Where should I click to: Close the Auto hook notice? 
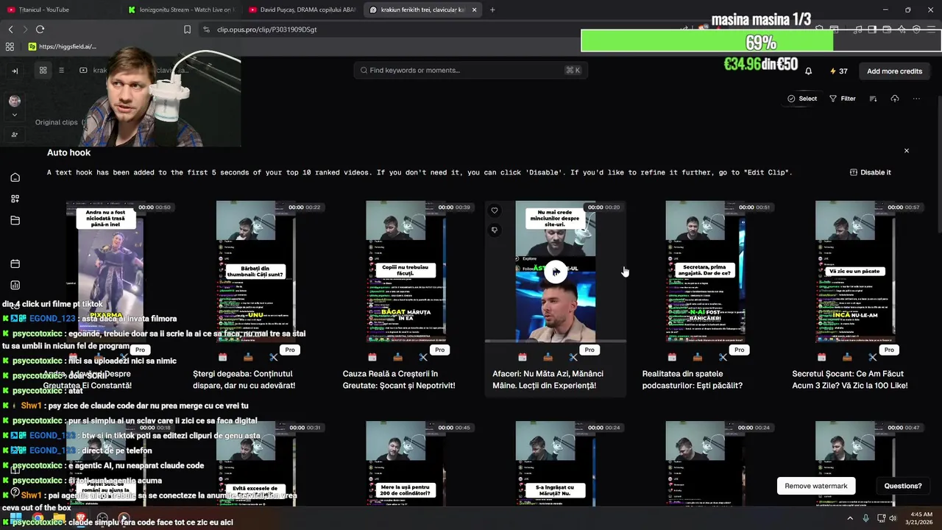[907, 151]
